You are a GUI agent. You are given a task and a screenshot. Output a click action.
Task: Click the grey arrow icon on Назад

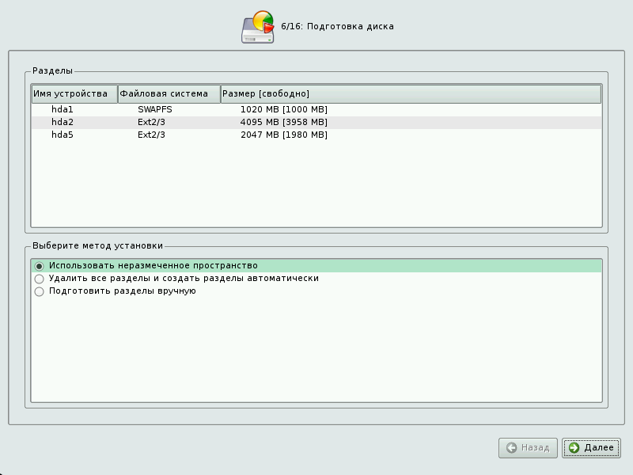(512, 448)
